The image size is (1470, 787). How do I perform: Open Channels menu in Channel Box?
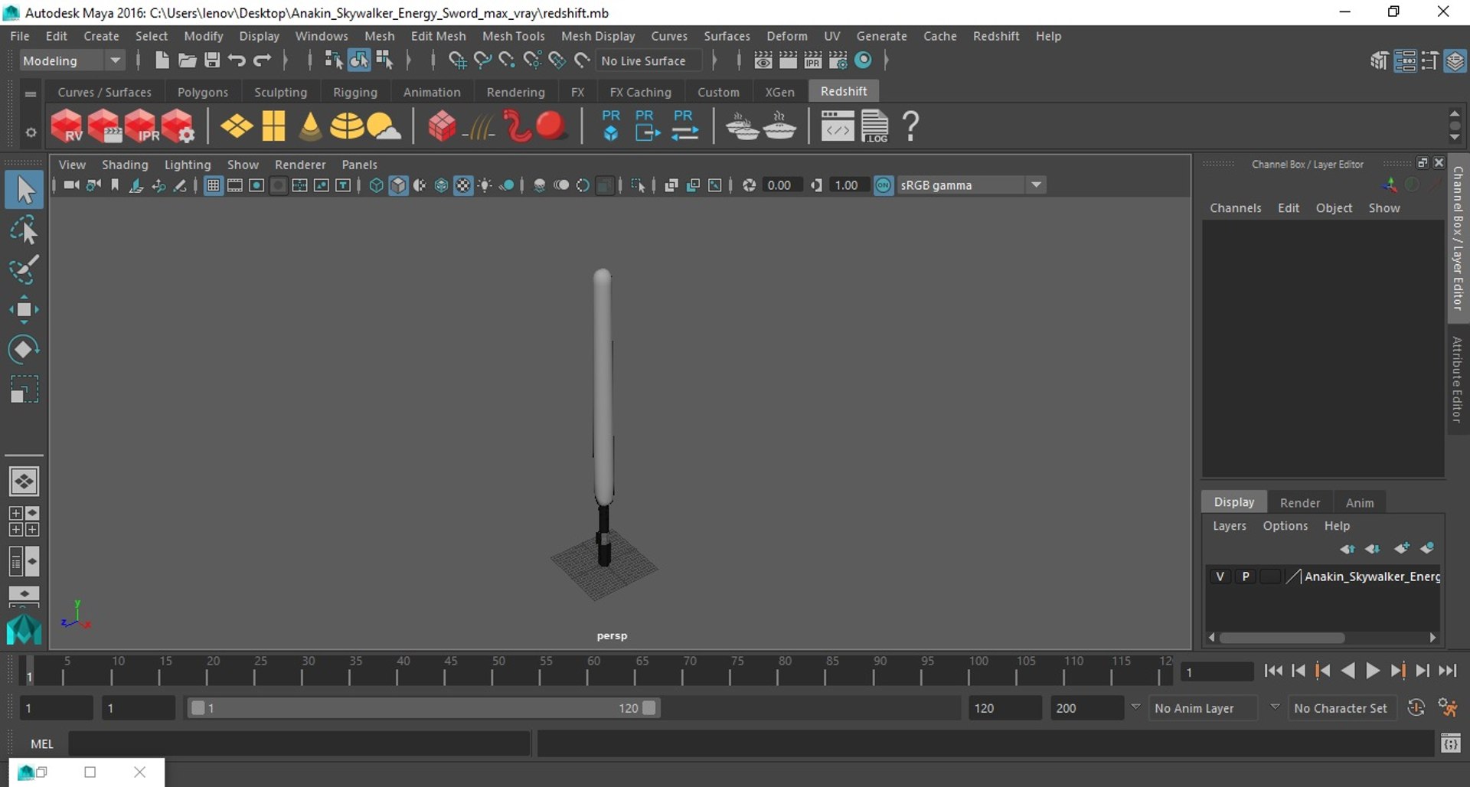[x=1235, y=208]
